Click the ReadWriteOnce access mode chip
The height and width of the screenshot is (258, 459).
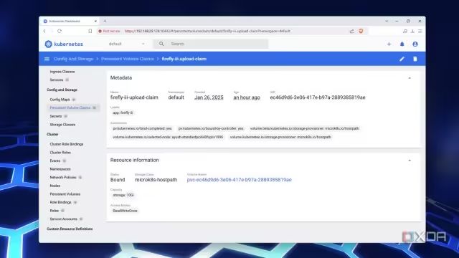(125, 211)
